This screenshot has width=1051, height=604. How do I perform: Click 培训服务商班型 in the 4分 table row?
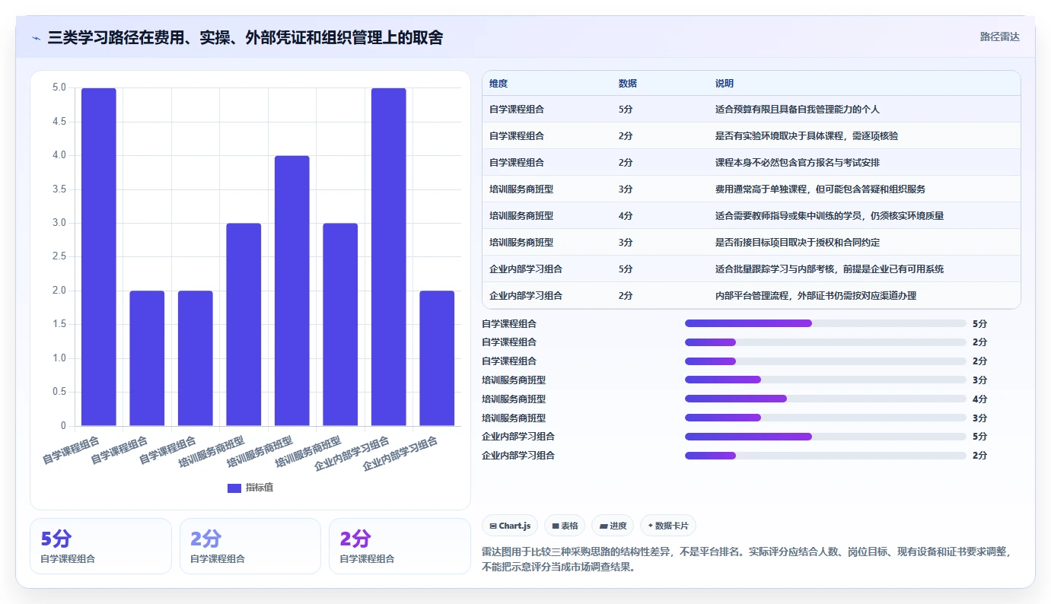point(521,216)
